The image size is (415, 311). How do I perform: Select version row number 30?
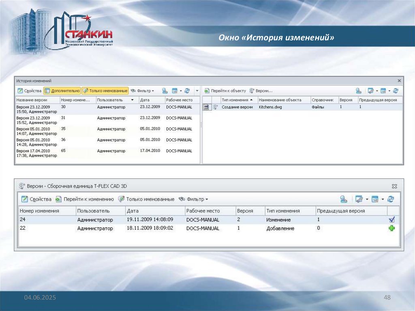coord(107,109)
